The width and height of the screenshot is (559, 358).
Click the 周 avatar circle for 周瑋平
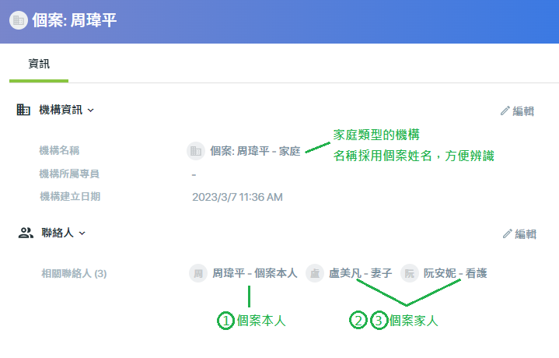click(x=198, y=273)
